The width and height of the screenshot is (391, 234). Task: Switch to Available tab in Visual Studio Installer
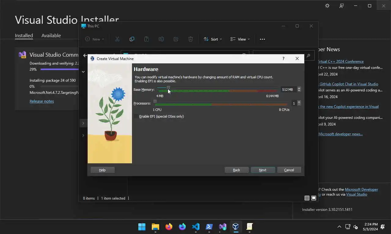51,35
